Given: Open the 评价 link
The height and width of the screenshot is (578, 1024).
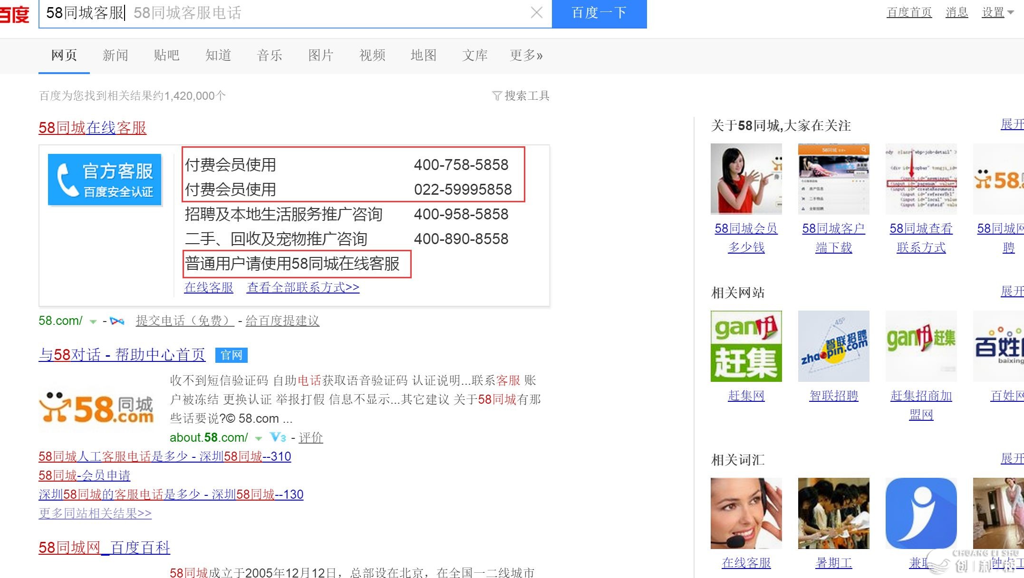Looking at the screenshot, I should tap(311, 437).
